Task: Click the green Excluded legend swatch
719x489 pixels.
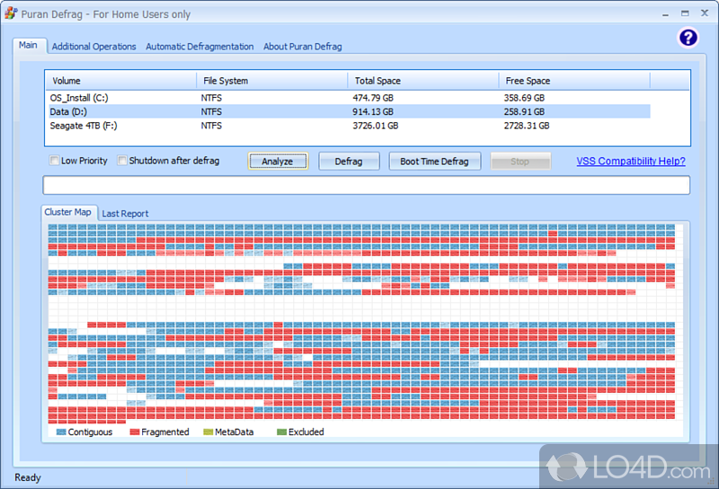Action: click(280, 432)
